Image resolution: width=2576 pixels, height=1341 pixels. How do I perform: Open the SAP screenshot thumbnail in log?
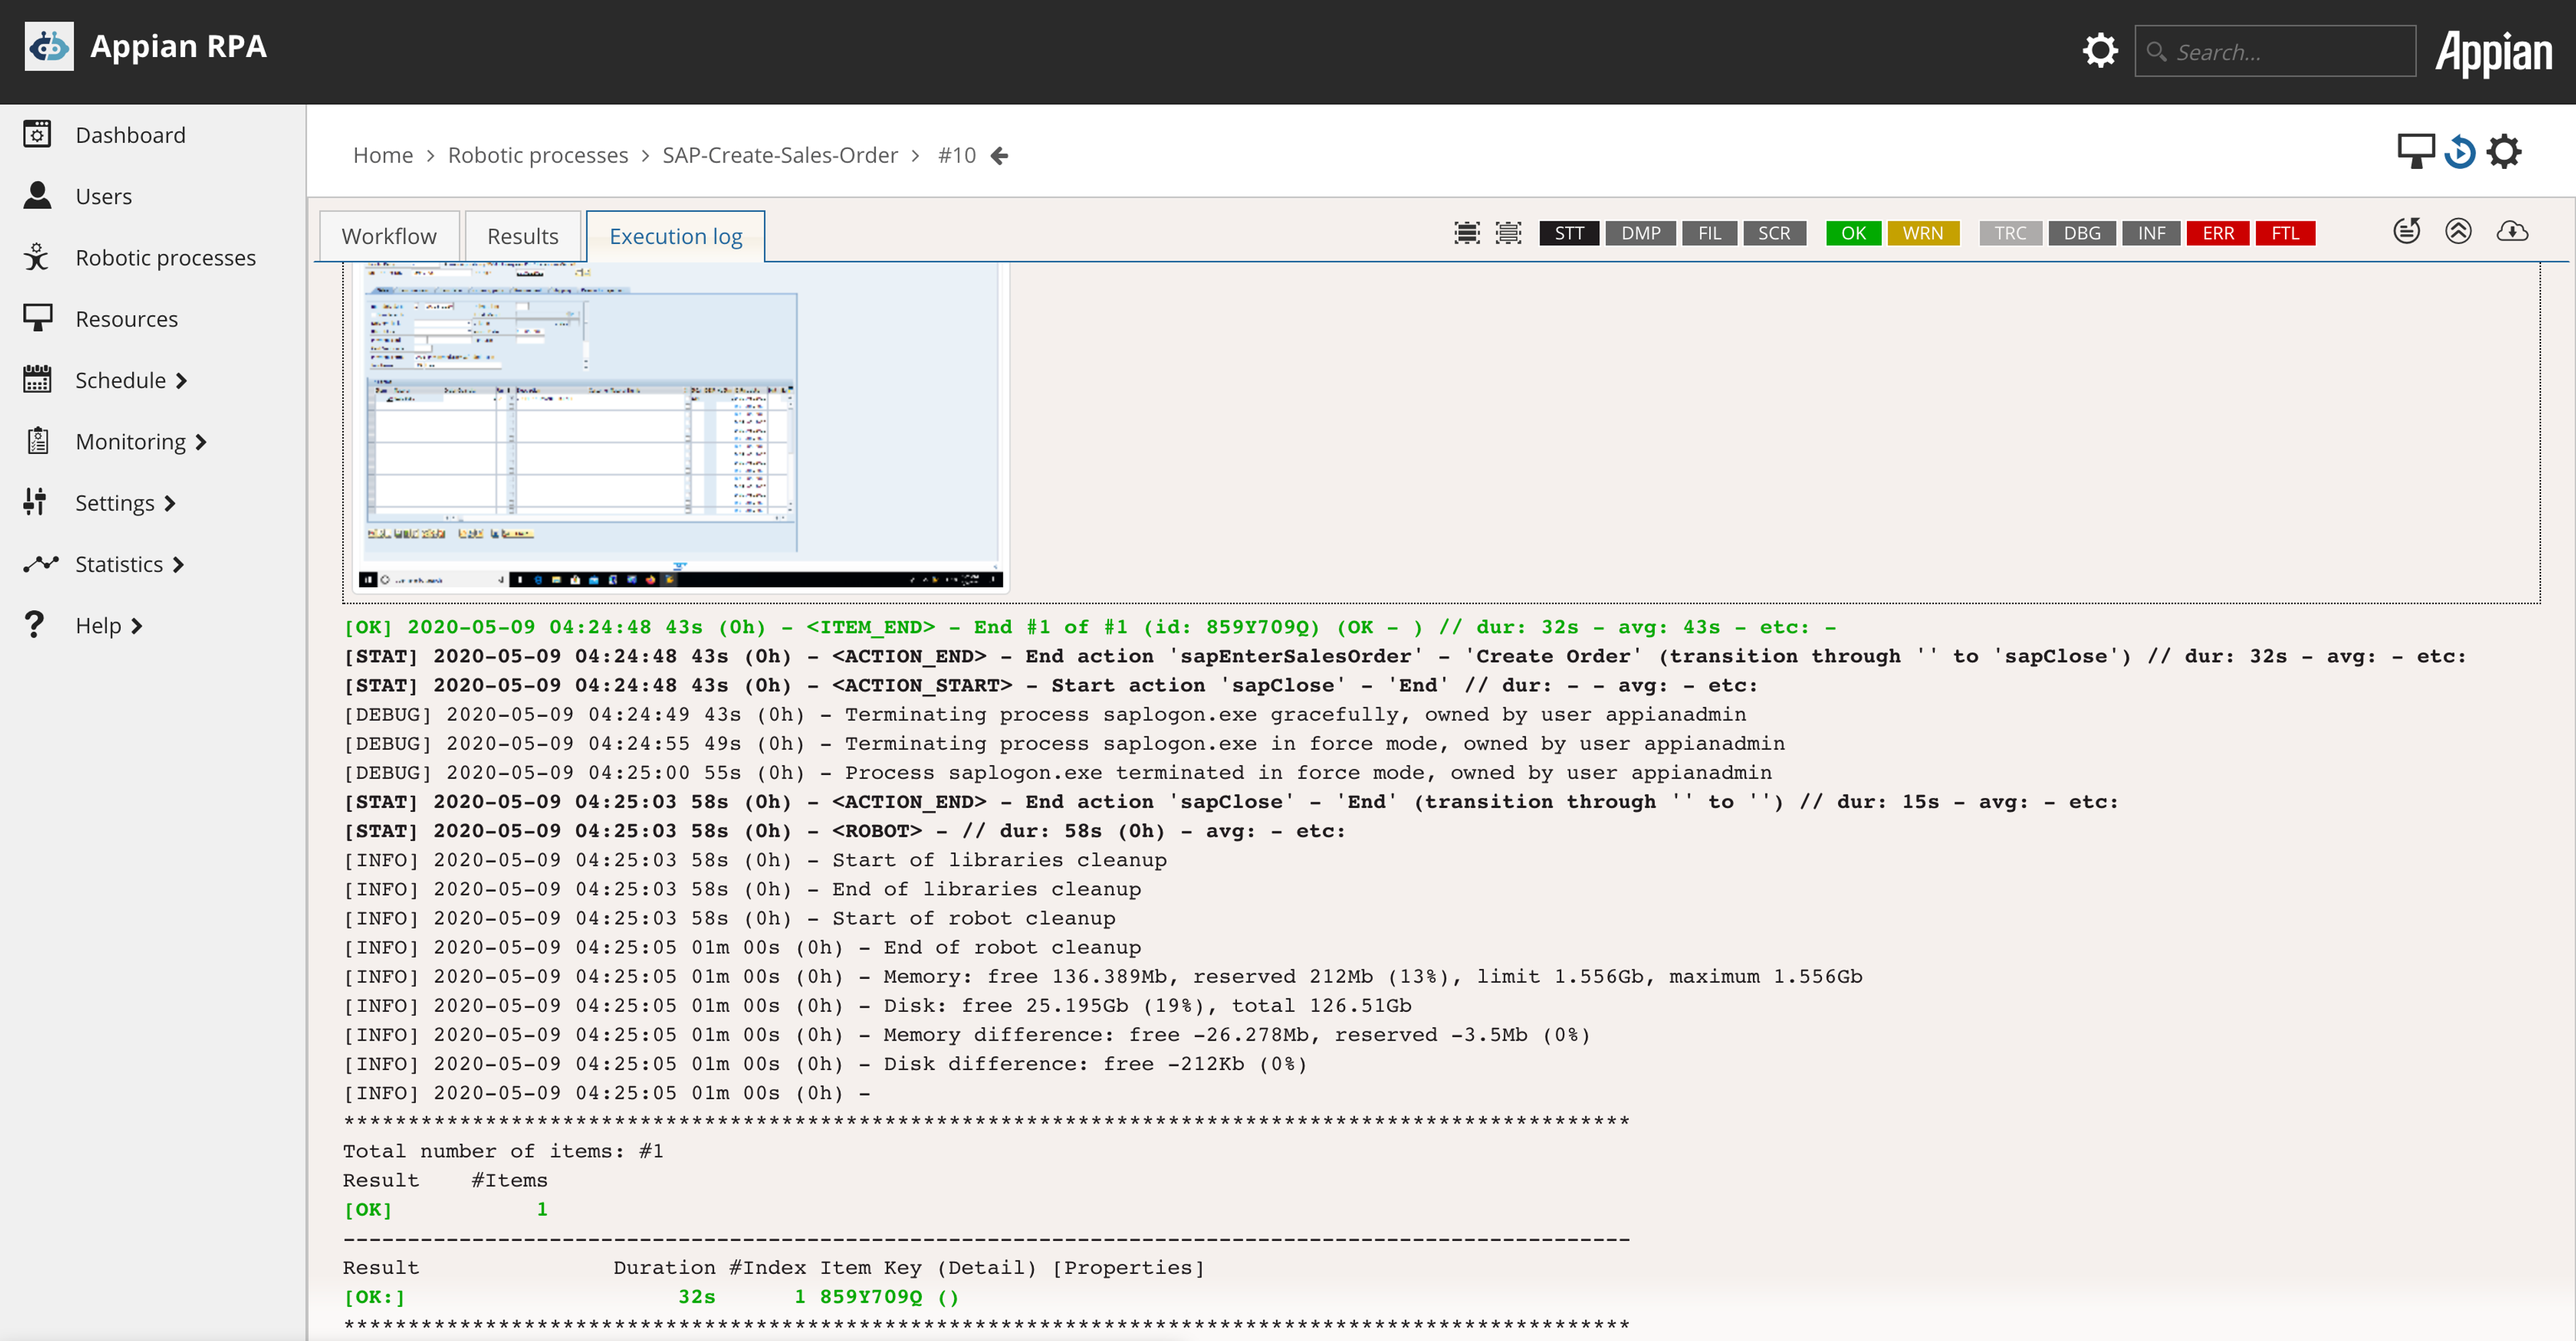tap(680, 428)
